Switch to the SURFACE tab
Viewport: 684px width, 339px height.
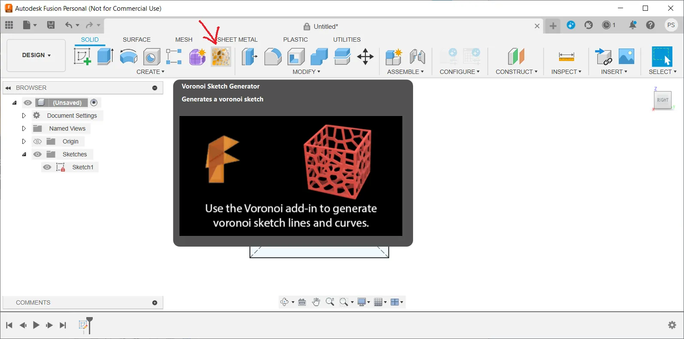(137, 40)
